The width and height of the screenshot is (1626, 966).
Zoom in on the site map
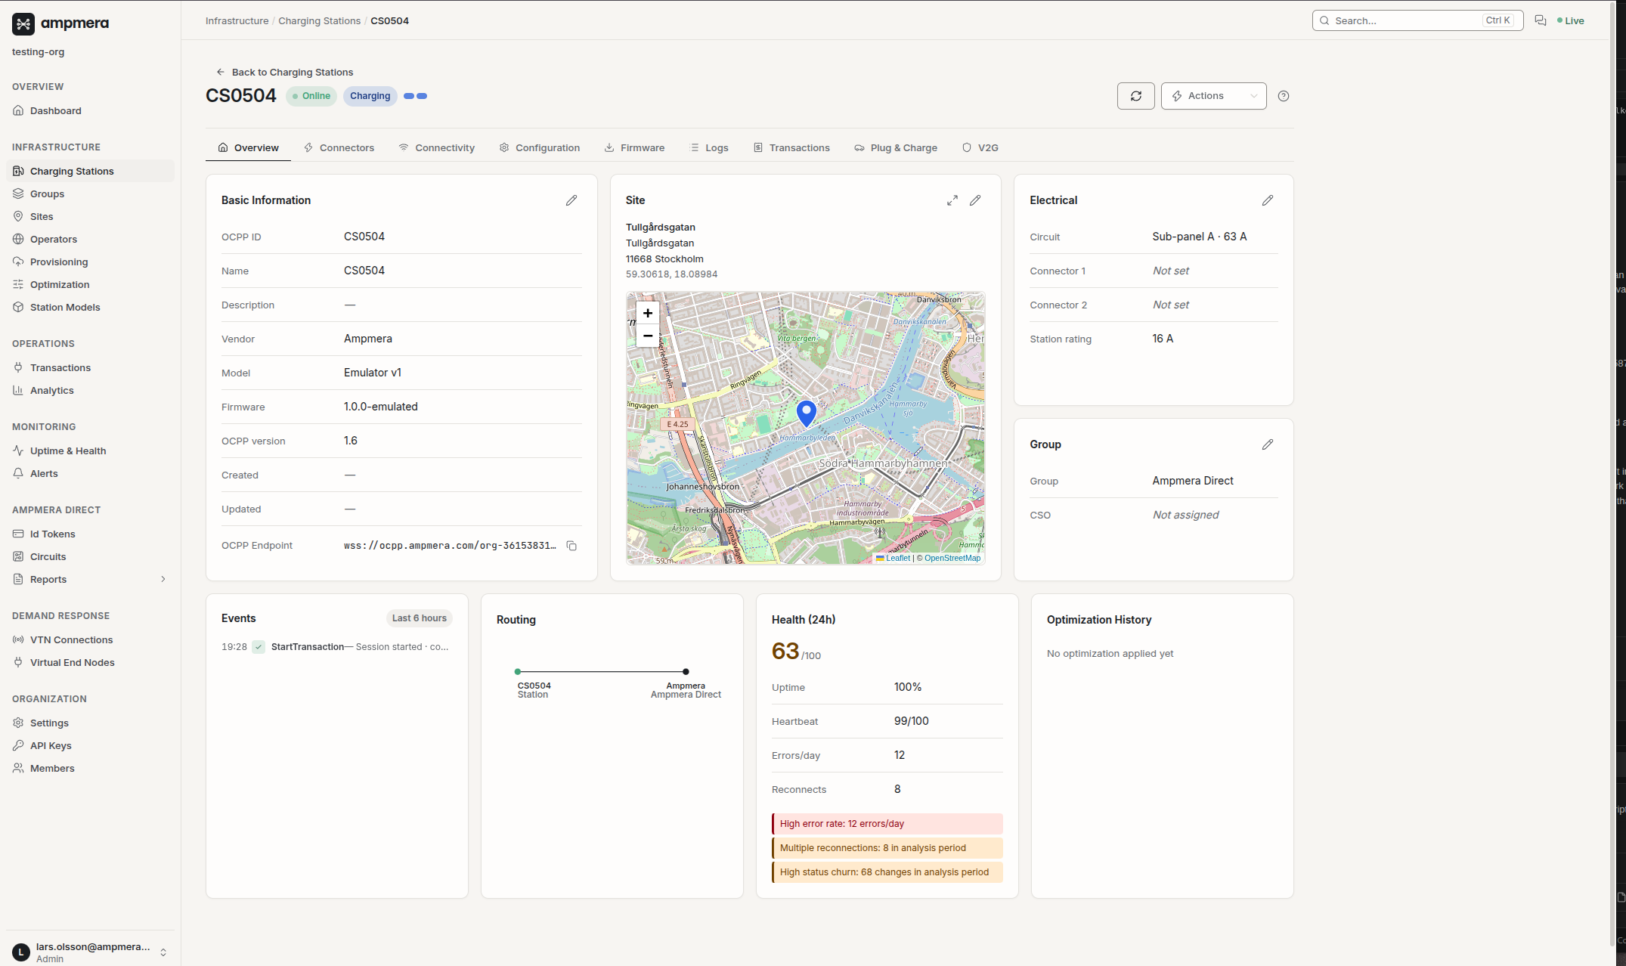[647, 313]
